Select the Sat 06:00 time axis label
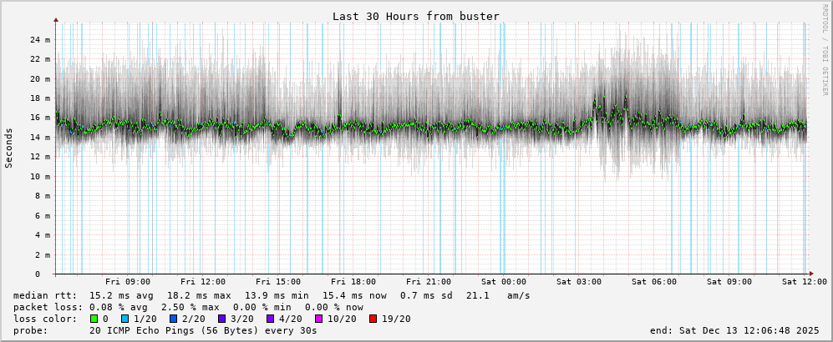 coord(654,282)
